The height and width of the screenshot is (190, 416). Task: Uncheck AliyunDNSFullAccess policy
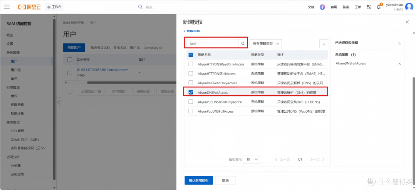coord(191,92)
